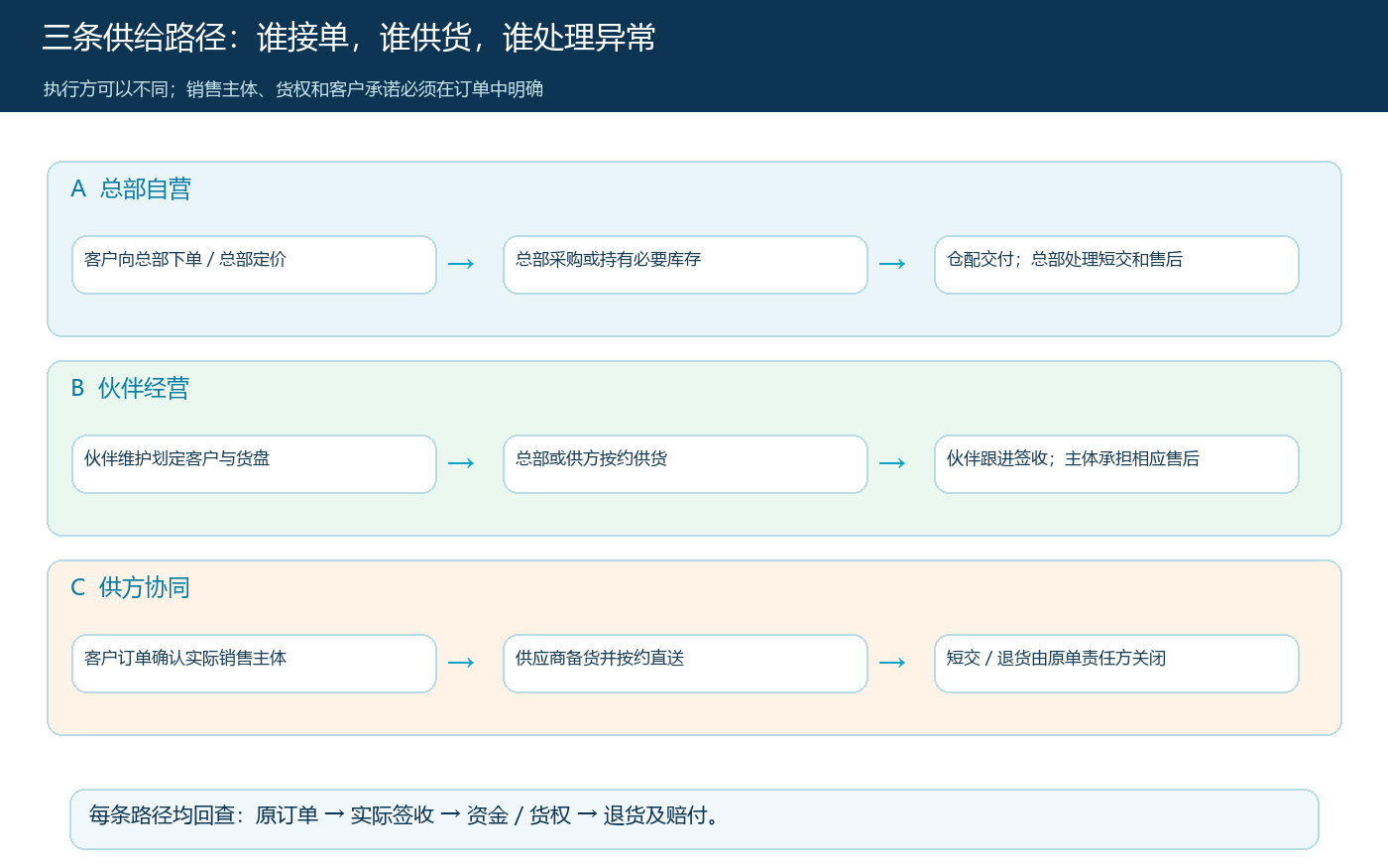Select the box 短交 / 退货由原单责任方关闭
Screen dimensions: 1388x868
pyautogui.click(x=1116, y=664)
